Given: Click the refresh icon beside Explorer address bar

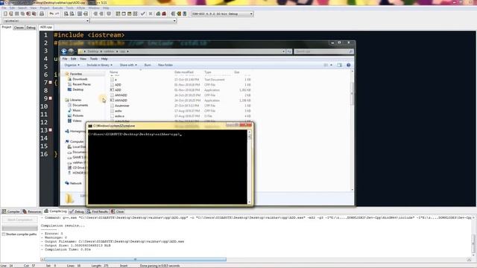Looking at the screenshot, I should 289,51.
